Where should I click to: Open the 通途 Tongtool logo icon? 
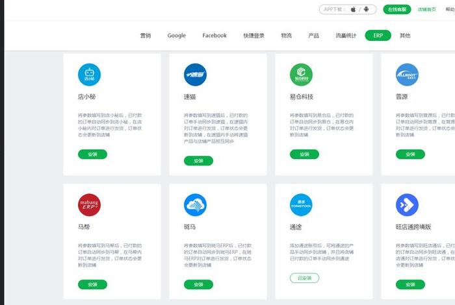[x=301, y=205]
